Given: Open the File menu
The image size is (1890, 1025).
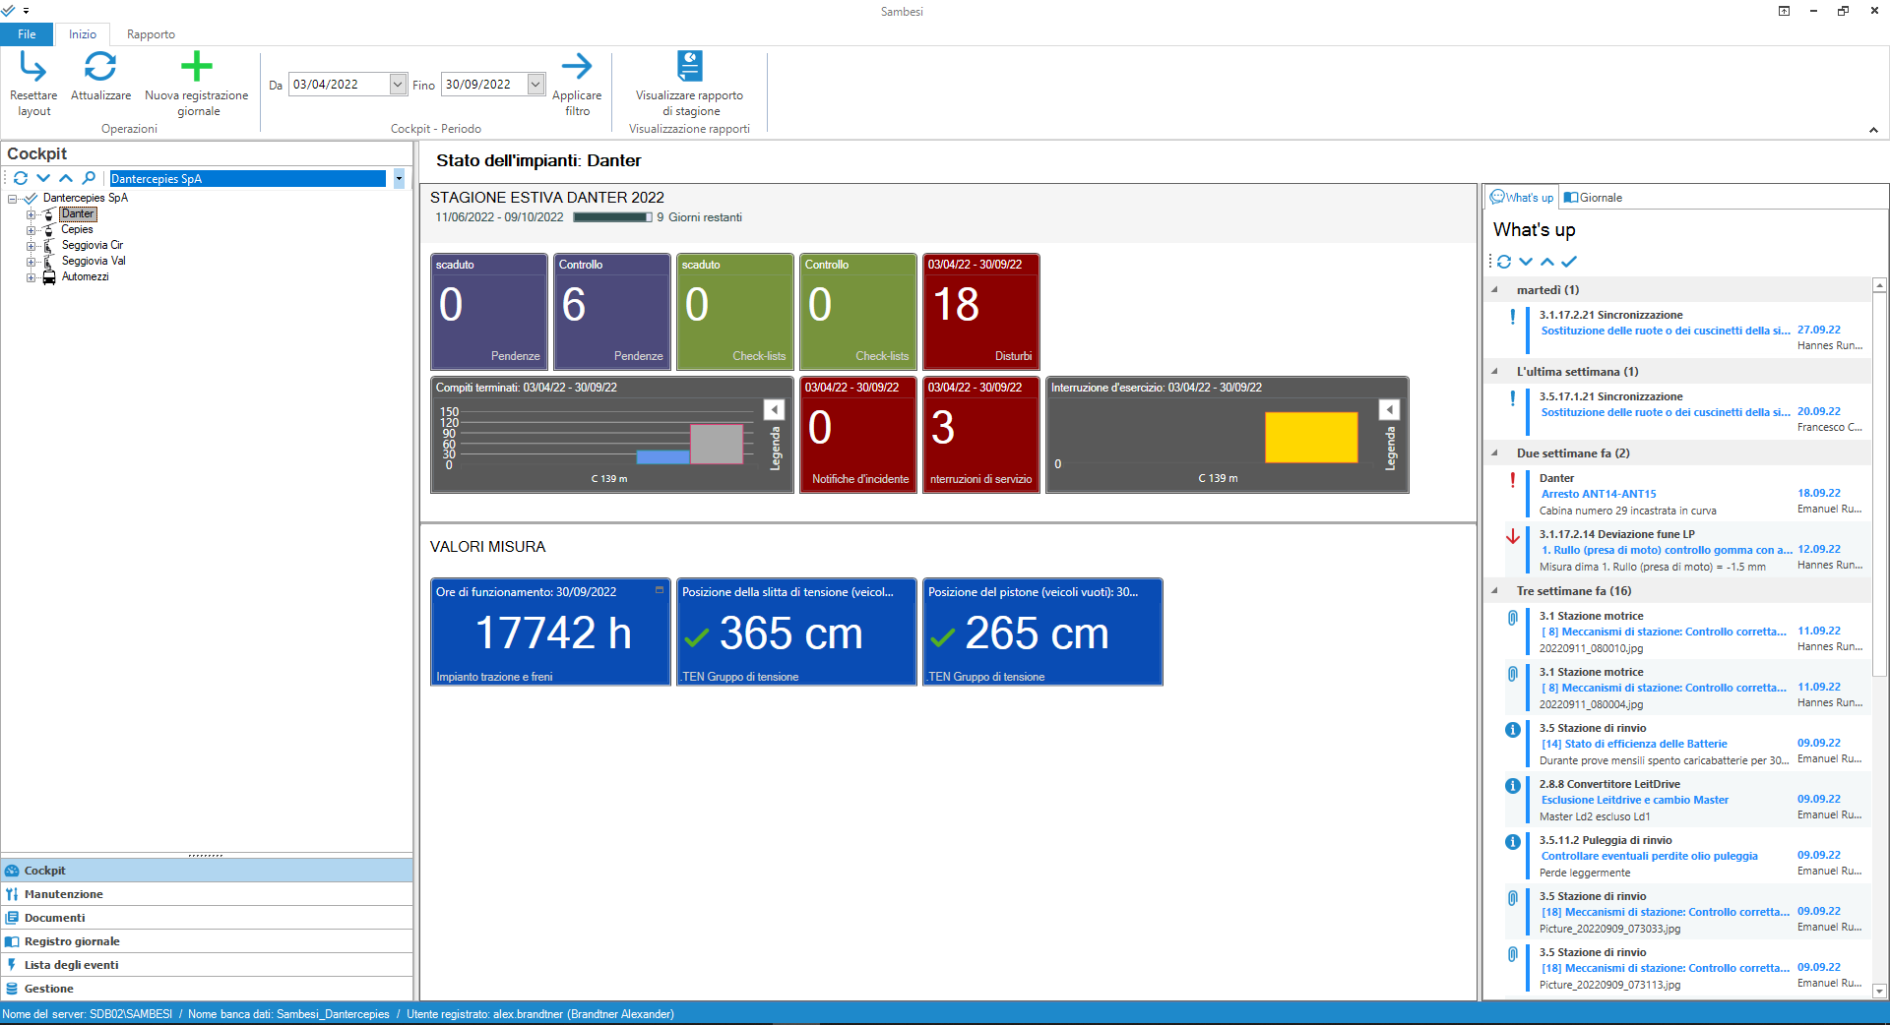Looking at the screenshot, I should point(27,34).
